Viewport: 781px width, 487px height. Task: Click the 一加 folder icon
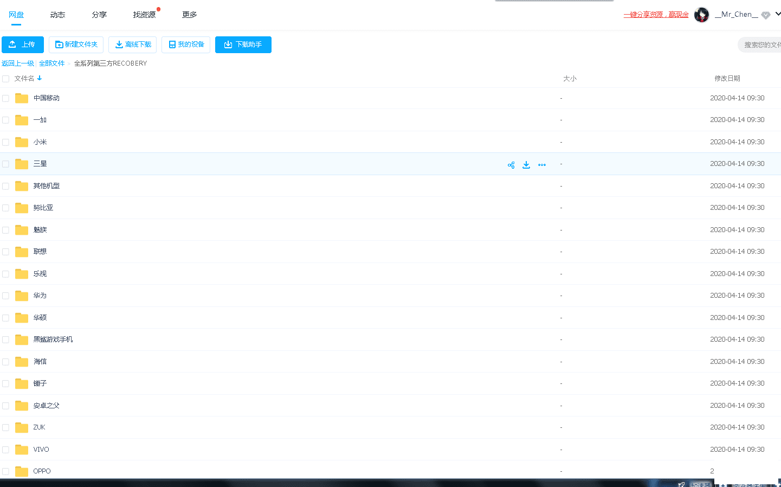(x=22, y=120)
